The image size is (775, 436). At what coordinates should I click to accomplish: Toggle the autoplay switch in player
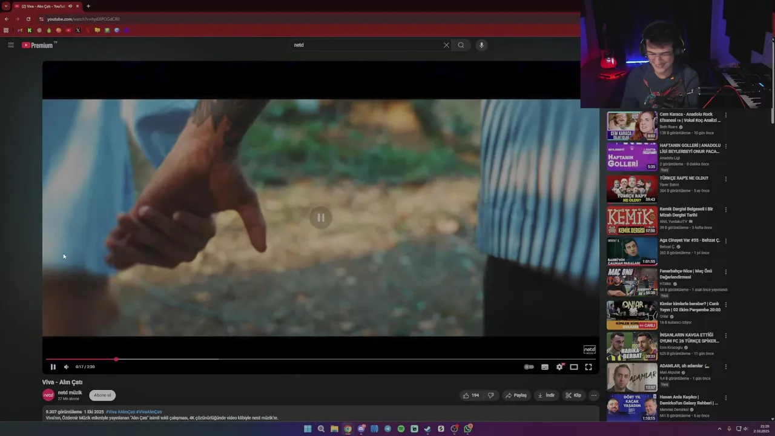pyautogui.click(x=529, y=367)
